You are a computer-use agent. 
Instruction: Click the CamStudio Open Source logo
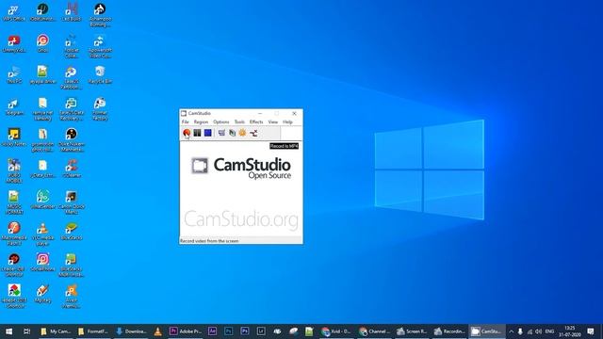coord(241,168)
